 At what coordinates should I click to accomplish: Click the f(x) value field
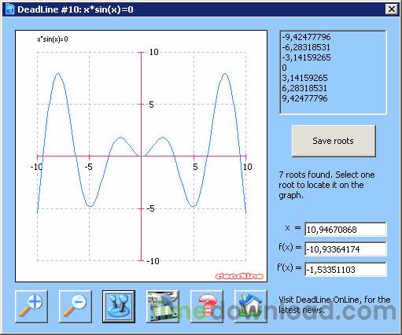[345, 248]
